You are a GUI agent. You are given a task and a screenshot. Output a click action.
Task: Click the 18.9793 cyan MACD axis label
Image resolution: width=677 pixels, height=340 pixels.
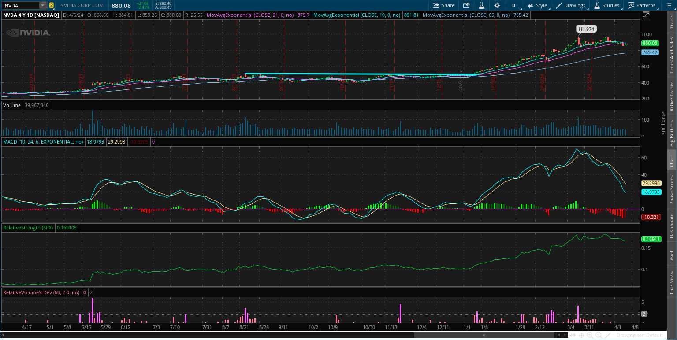pos(651,192)
